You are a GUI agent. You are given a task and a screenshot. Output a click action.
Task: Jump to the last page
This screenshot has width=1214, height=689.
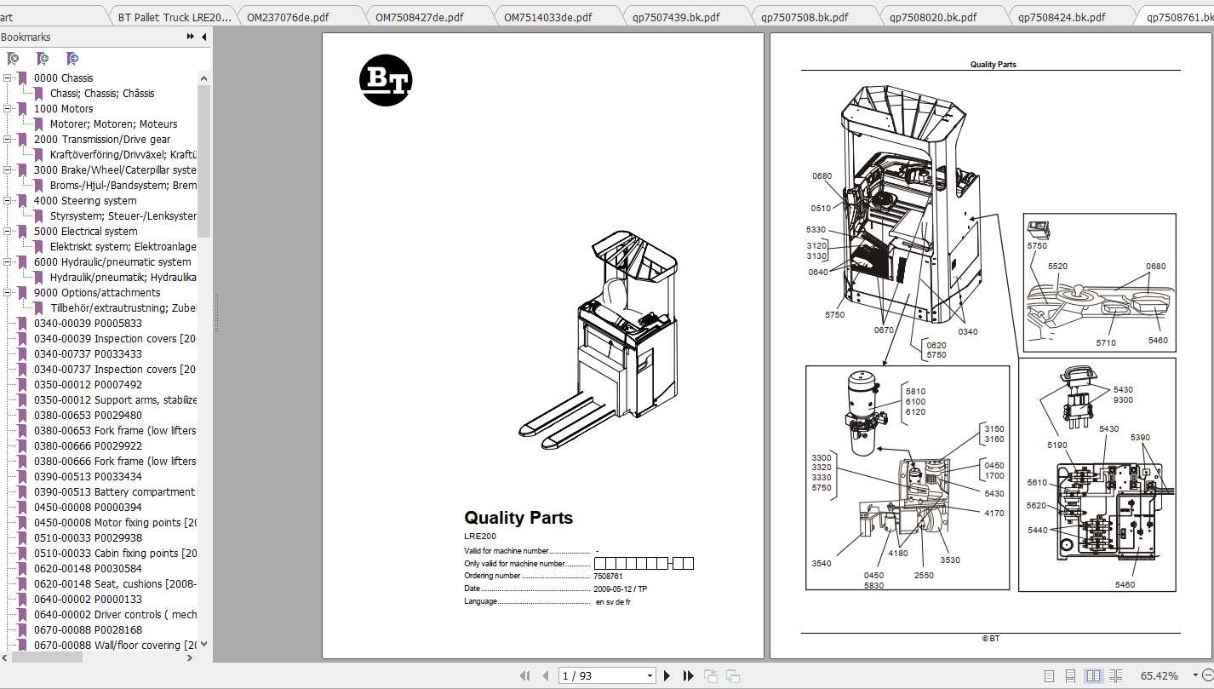click(688, 675)
